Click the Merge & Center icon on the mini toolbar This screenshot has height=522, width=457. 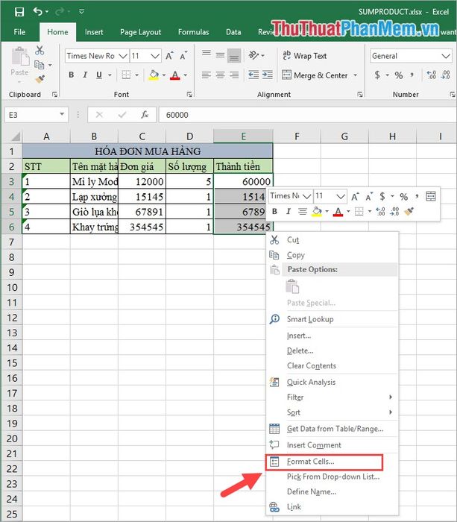click(x=431, y=196)
